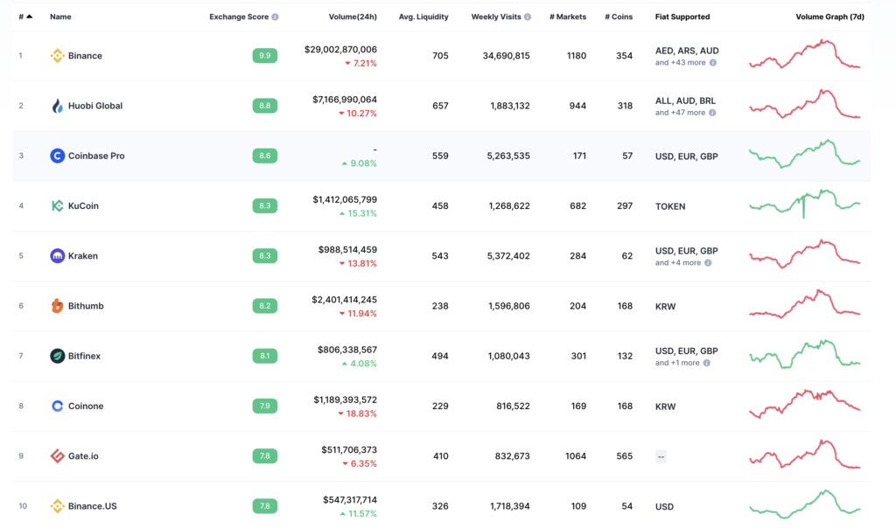
Task: Click the Binance exchange logo icon
Action: click(58, 56)
